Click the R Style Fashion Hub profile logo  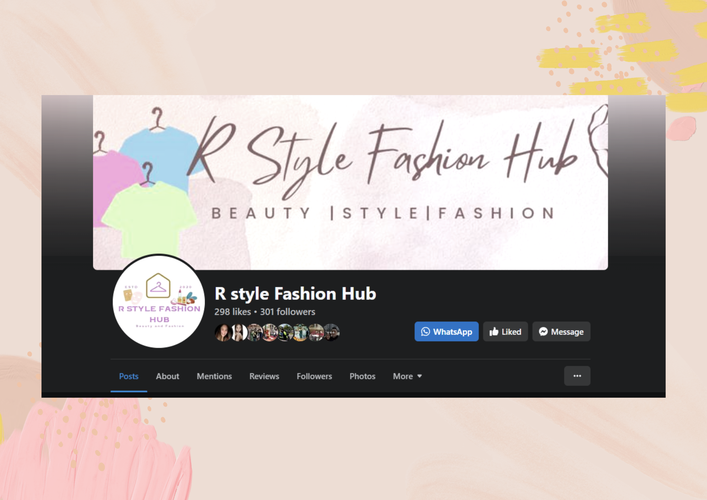(159, 301)
